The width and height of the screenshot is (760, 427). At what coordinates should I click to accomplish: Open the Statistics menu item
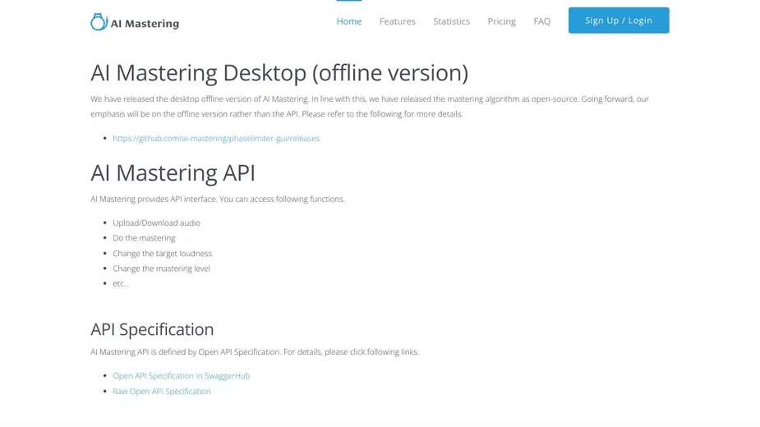(451, 21)
